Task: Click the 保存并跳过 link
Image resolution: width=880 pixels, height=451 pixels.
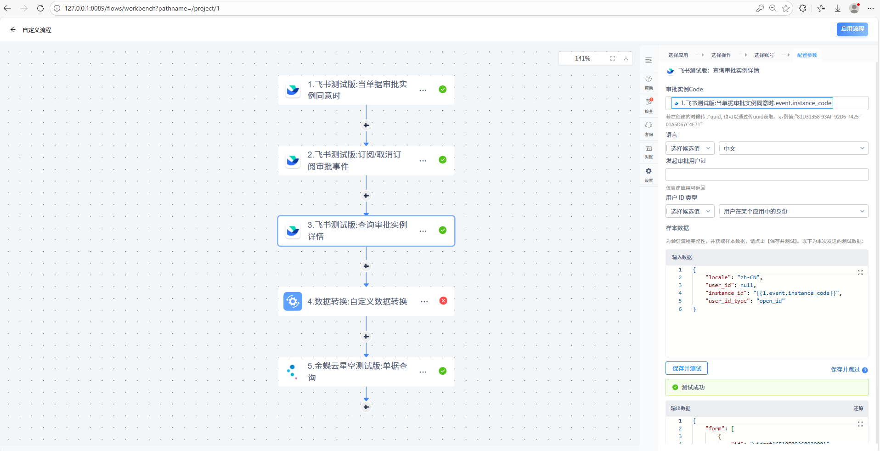Action: point(845,370)
